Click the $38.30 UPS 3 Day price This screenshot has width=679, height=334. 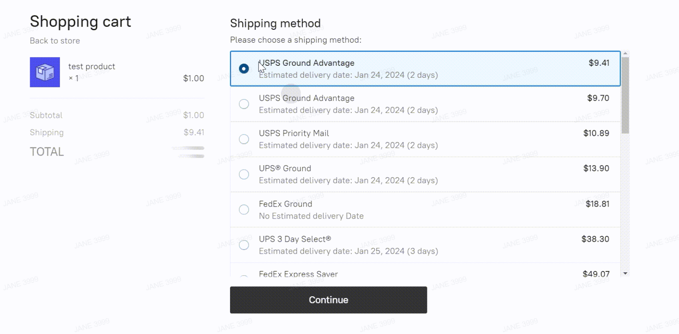coord(595,239)
